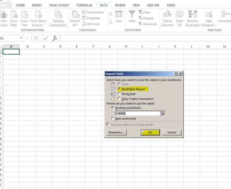Click the From Text import icon
The image size is (231, 189).
pyautogui.click(x=24, y=15)
